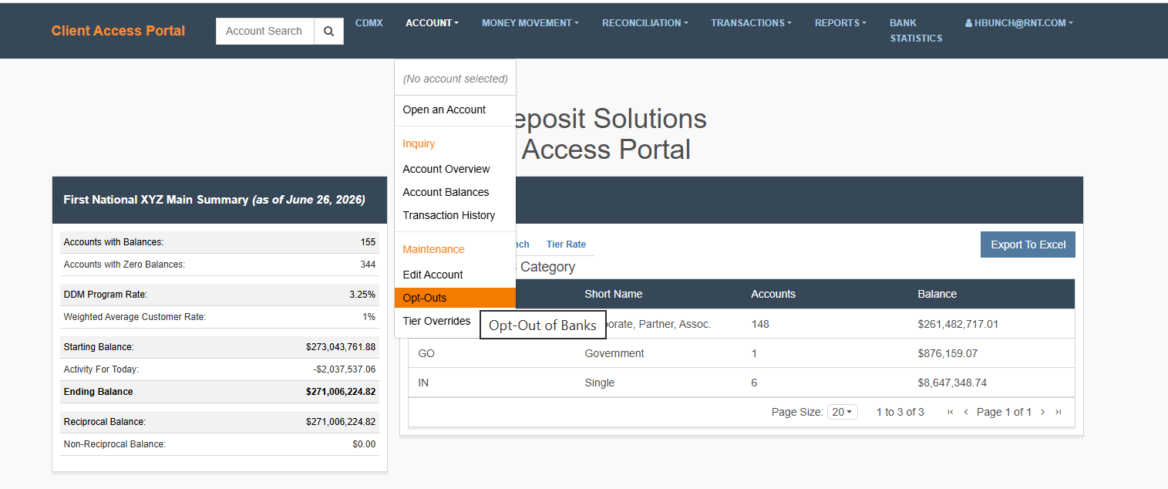Expand the Money Movement menu

(x=530, y=23)
